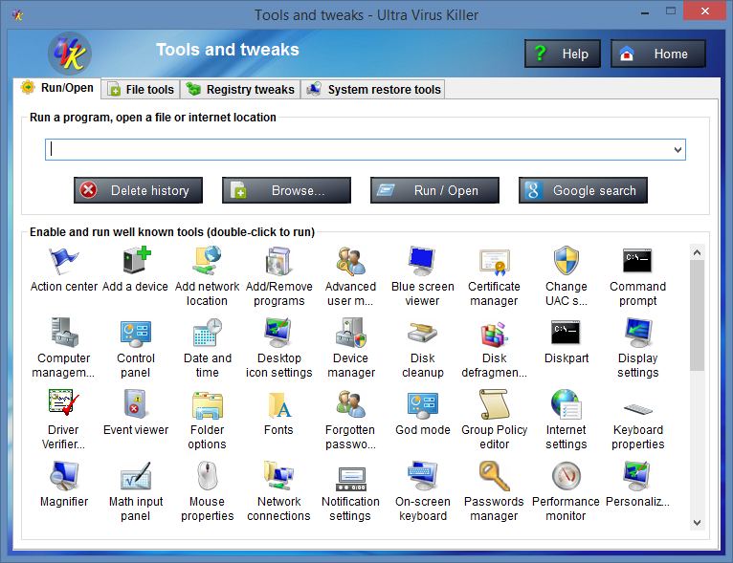Select Disk cleanup icon
The height and width of the screenshot is (563, 733).
[x=423, y=333]
